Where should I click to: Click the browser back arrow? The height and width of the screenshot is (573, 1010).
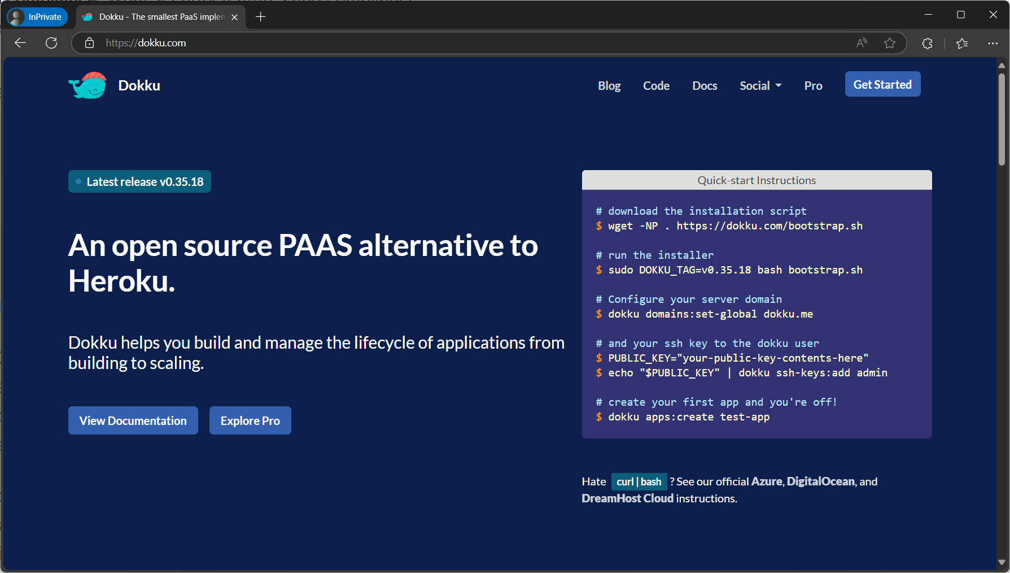coord(20,42)
